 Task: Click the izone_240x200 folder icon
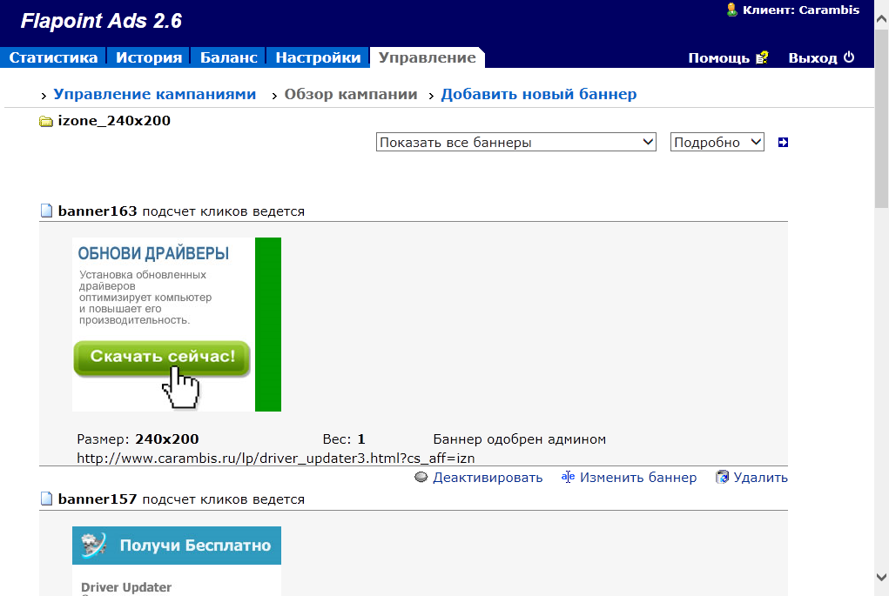click(x=46, y=121)
